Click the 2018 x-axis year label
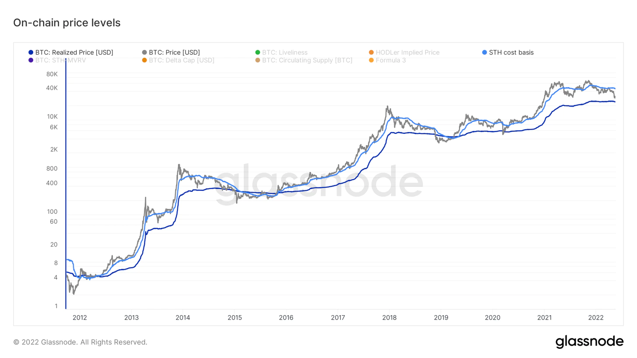The width and height of the screenshot is (637, 358). tap(389, 318)
